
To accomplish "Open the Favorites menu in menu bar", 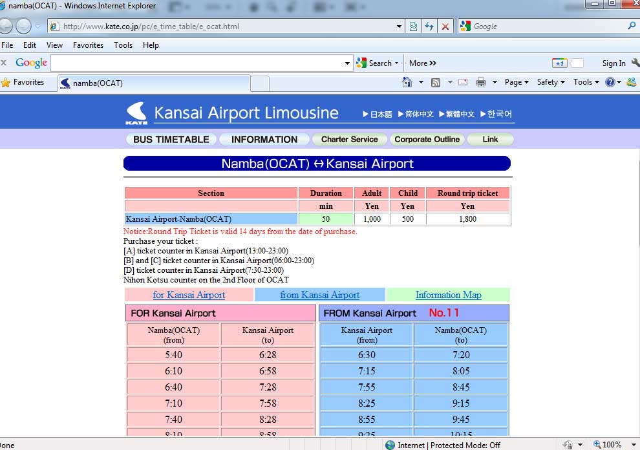I will coord(88,45).
